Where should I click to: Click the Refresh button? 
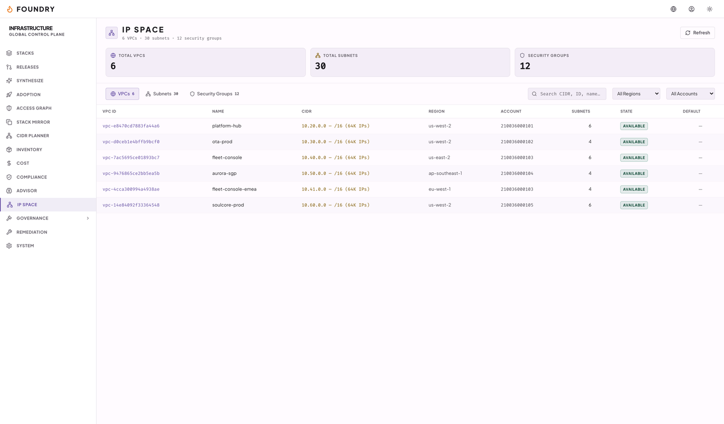(x=697, y=33)
